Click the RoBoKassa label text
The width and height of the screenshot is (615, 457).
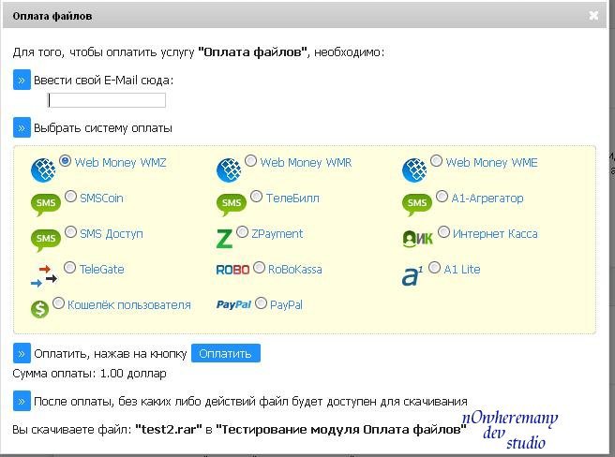(295, 270)
